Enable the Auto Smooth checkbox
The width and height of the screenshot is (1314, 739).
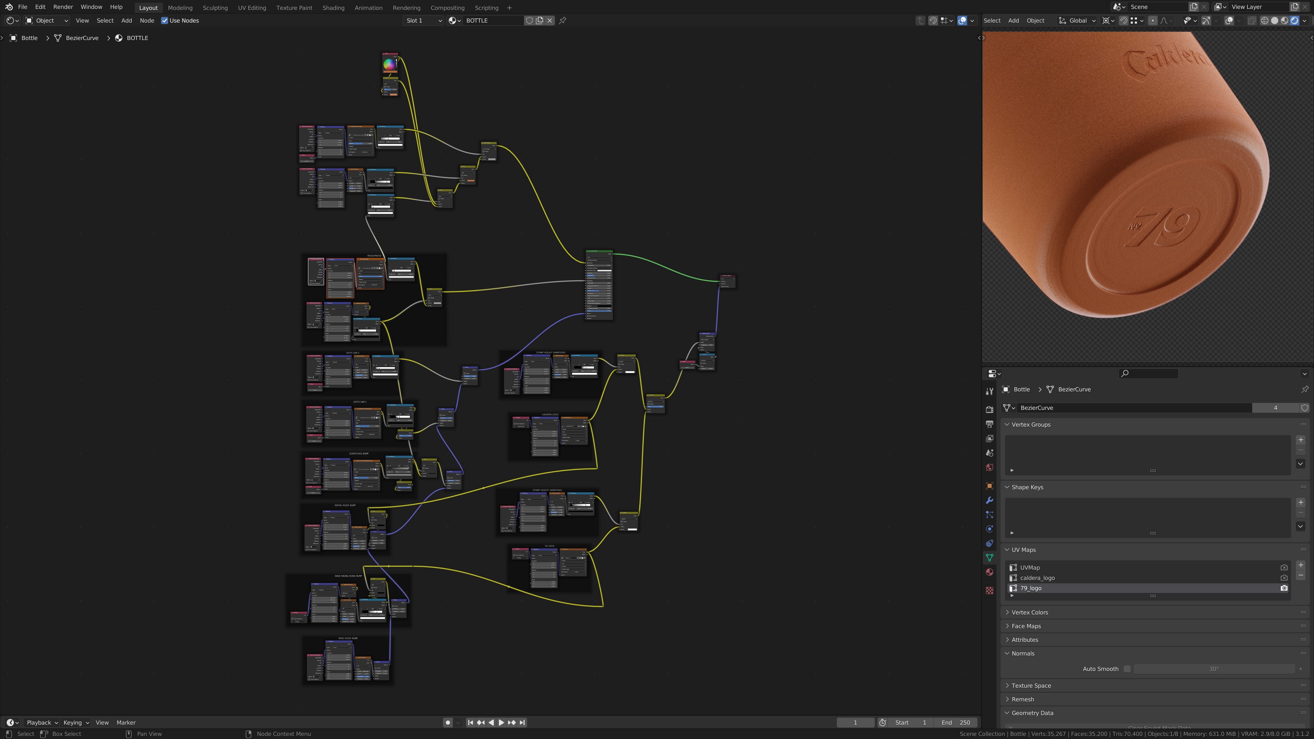(1127, 669)
